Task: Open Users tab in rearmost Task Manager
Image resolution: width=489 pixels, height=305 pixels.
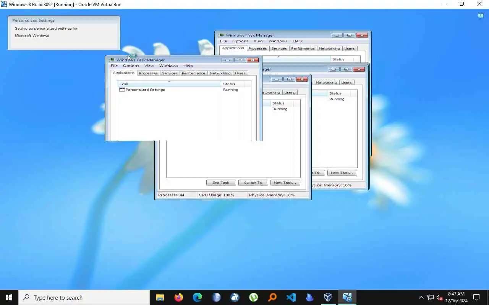Action: (x=350, y=49)
